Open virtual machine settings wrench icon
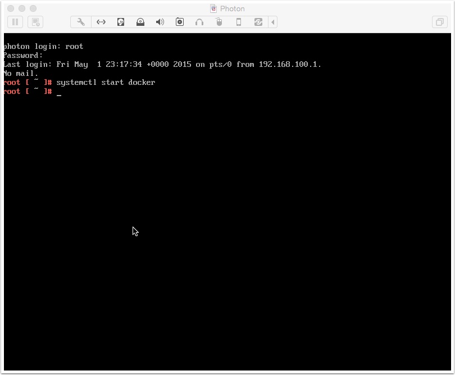The width and height of the screenshot is (455, 375). pyautogui.click(x=81, y=22)
